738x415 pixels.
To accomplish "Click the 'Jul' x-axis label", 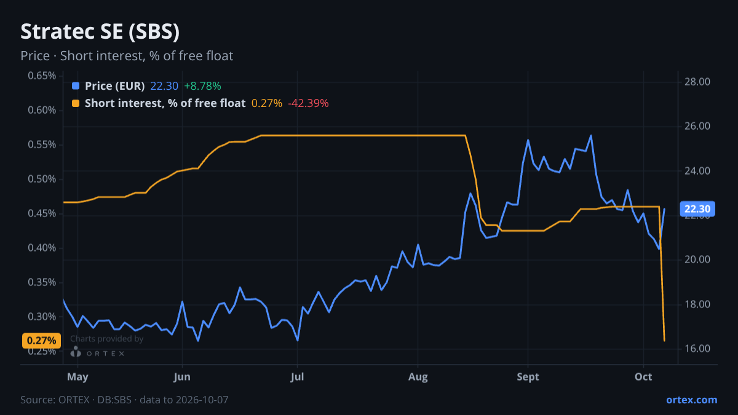I will click(298, 377).
